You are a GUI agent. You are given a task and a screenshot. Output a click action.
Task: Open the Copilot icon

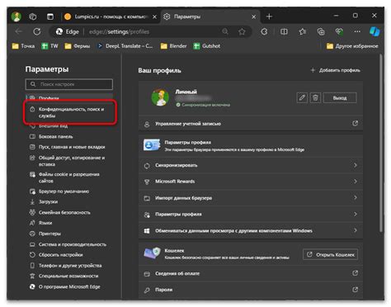coord(375,31)
